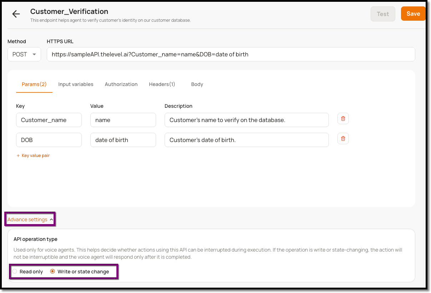431x293 pixels.
Task: Click the Customer_Verification title text
Action: click(x=69, y=12)
